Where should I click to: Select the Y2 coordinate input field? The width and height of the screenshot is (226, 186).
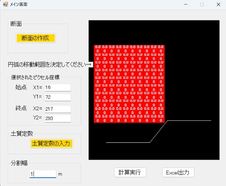click(x=58, y=118)
